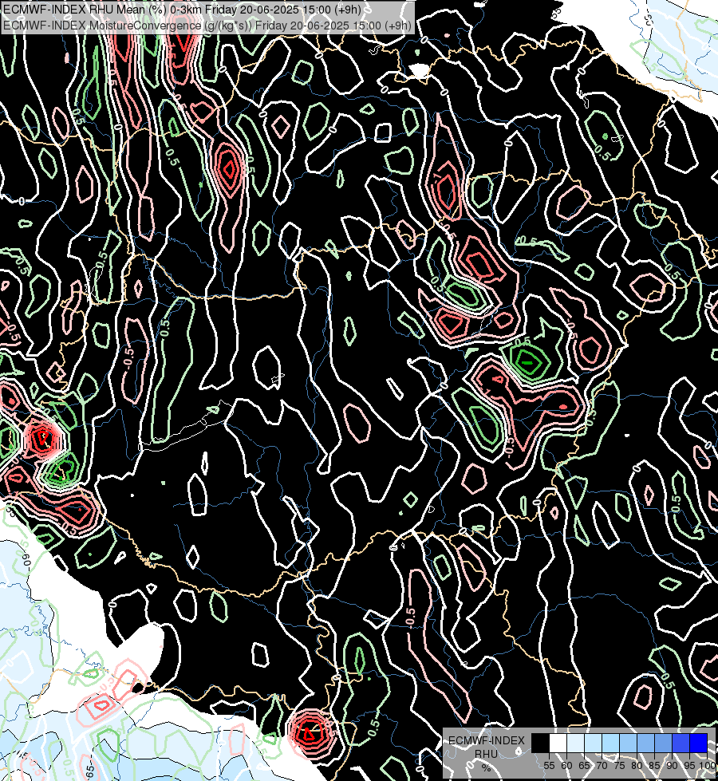Select the 80-85 humidity legend swatch

[645, 744]
